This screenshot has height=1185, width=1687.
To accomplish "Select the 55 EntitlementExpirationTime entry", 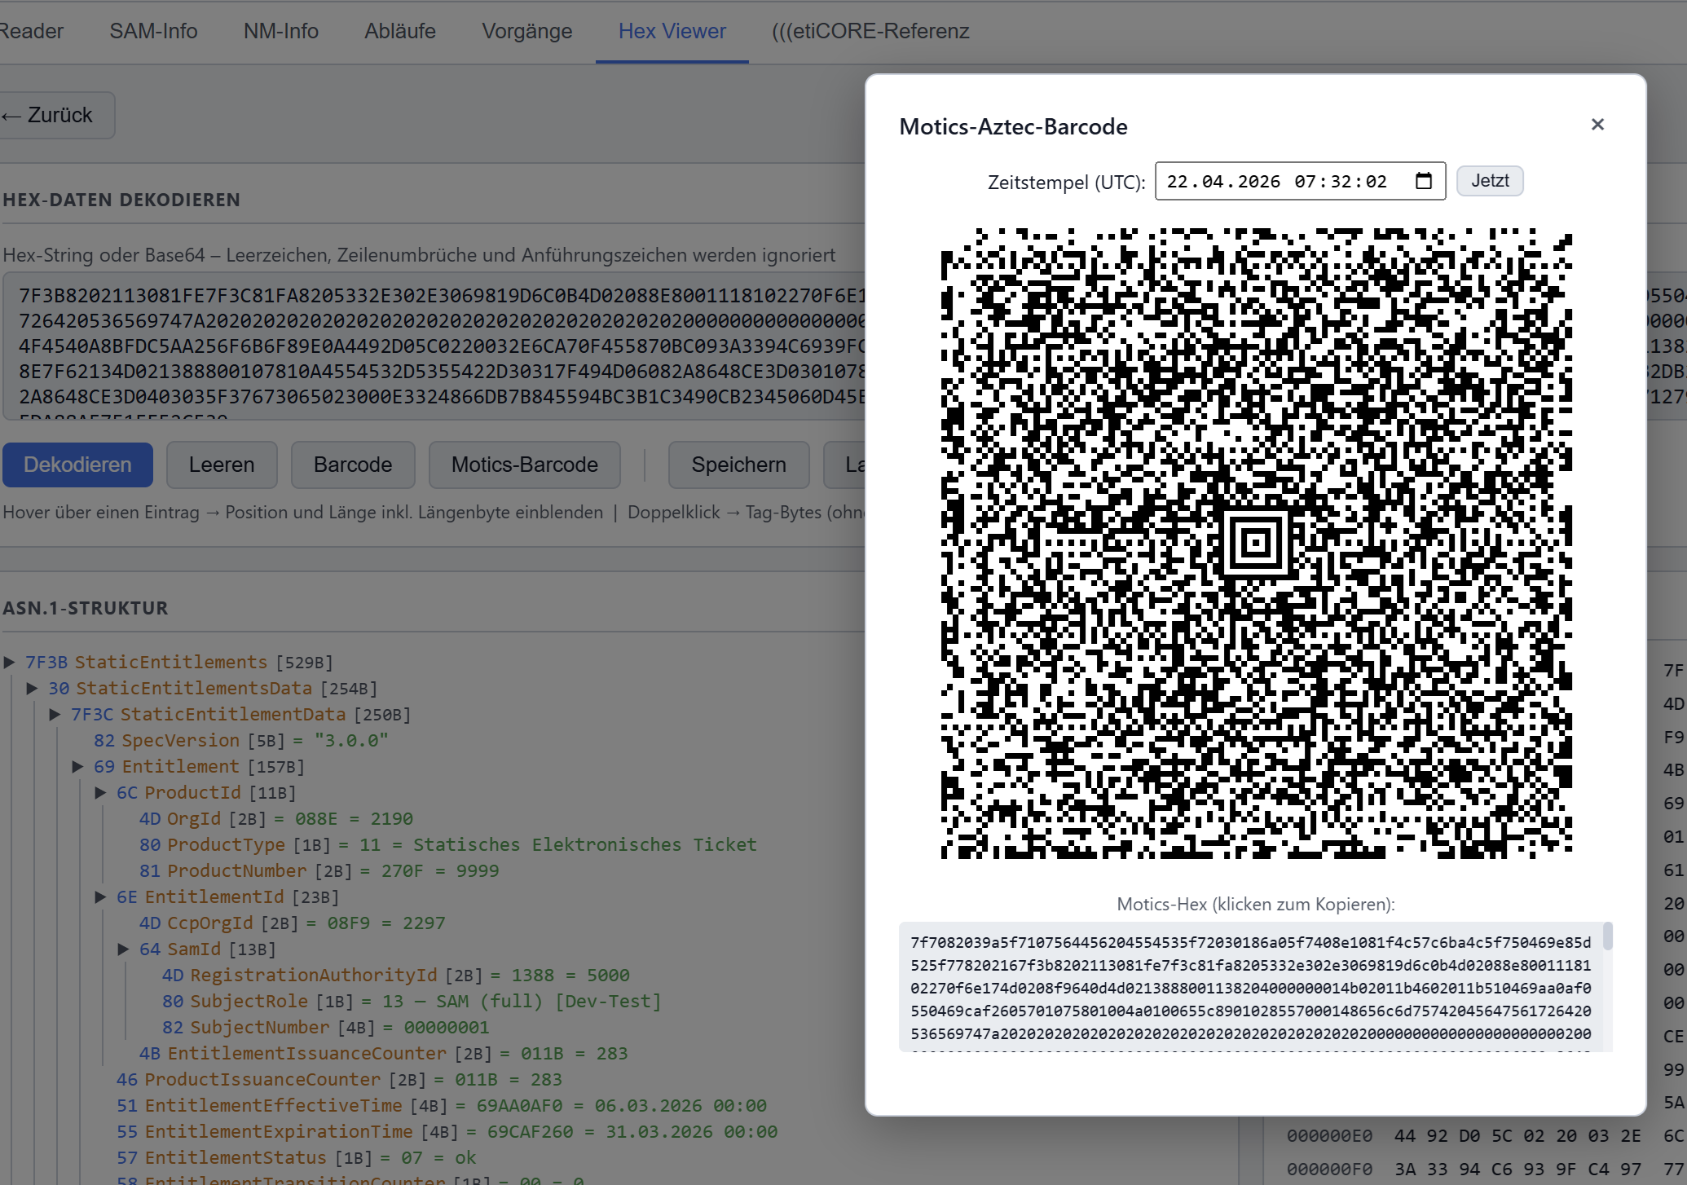I will pyautogui.click(x=447, y=1131).
